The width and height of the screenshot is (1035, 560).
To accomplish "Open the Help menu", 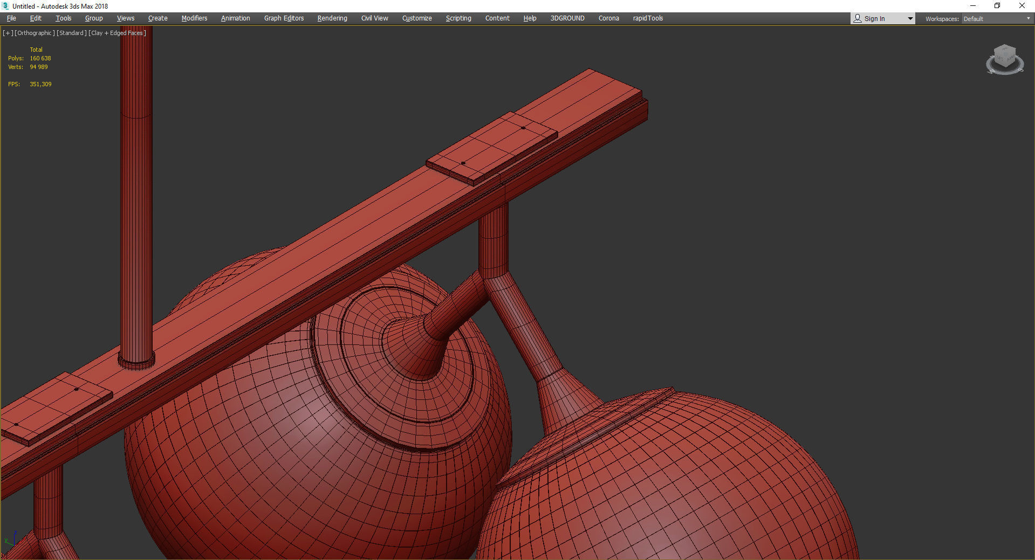I will point(530,18).
